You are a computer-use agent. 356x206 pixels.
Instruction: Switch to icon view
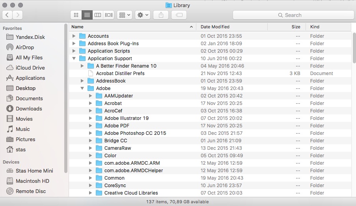tap(76, 15)
